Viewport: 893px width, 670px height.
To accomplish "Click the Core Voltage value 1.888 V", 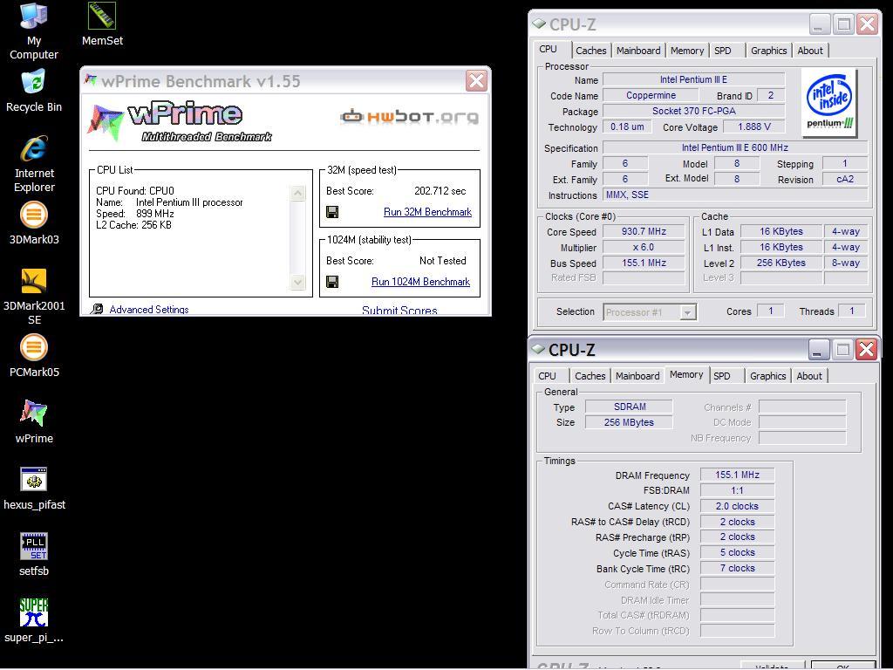I will click(x=754, y=126).
